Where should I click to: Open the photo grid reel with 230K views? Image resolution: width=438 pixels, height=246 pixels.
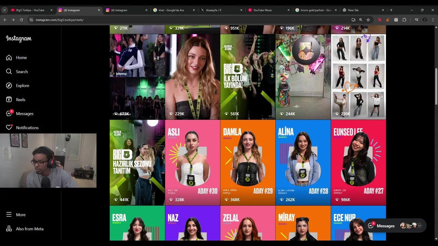358,77
